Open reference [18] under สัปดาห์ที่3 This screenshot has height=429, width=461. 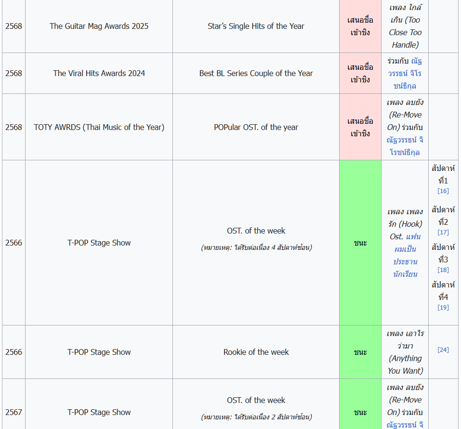(443, 270)
